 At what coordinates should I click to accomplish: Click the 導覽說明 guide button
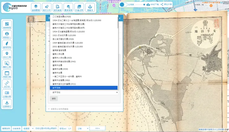(x=6, y=129)
